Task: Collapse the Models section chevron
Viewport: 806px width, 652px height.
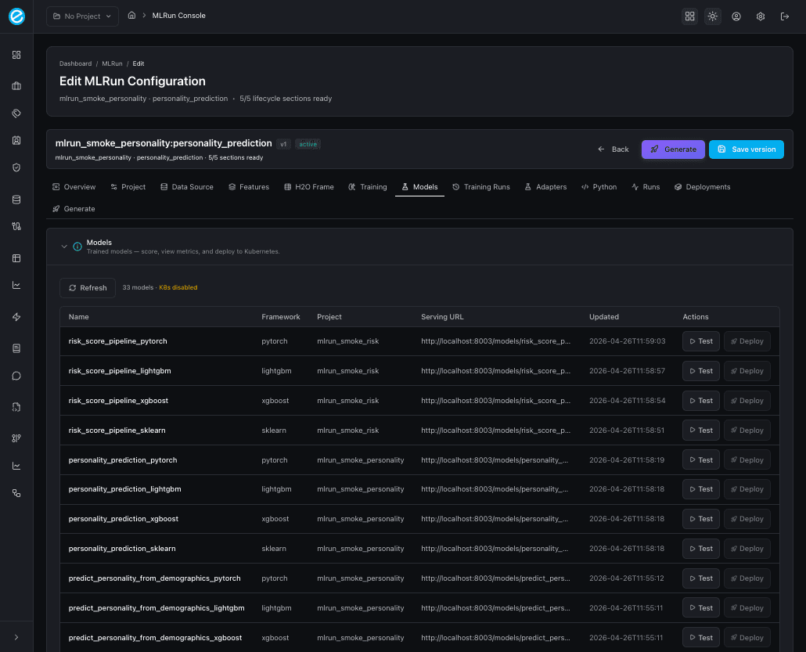Action: click(x=65, y=246)
